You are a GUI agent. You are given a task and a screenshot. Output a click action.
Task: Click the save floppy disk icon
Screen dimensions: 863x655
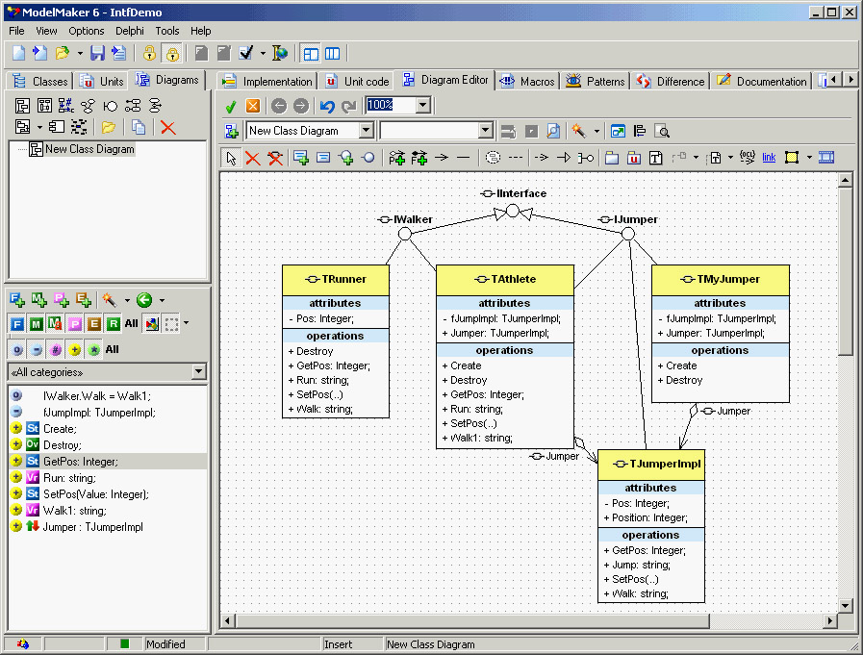[x=97, y=53]
